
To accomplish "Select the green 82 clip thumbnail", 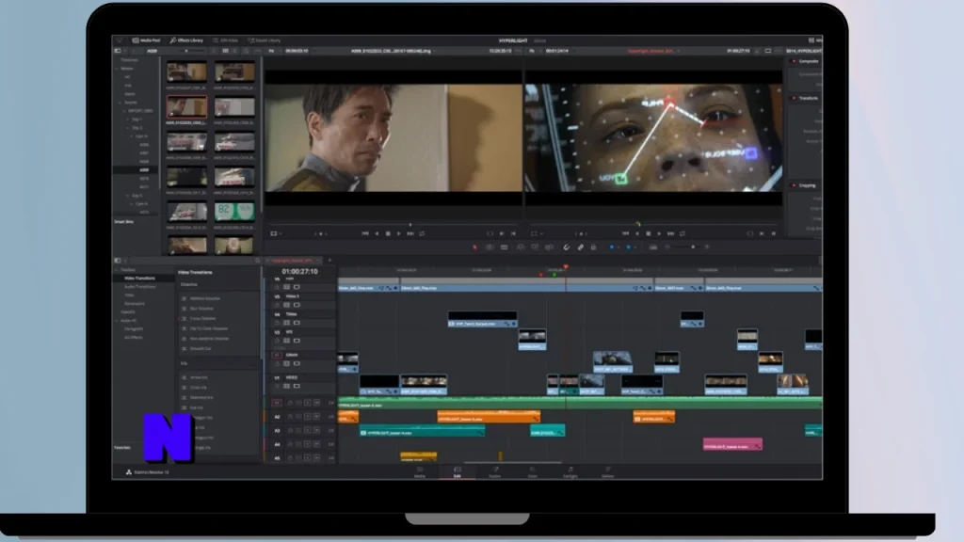I will [x=234, y=212].
